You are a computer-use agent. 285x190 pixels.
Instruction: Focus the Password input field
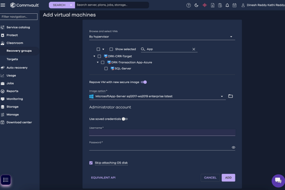160,147
